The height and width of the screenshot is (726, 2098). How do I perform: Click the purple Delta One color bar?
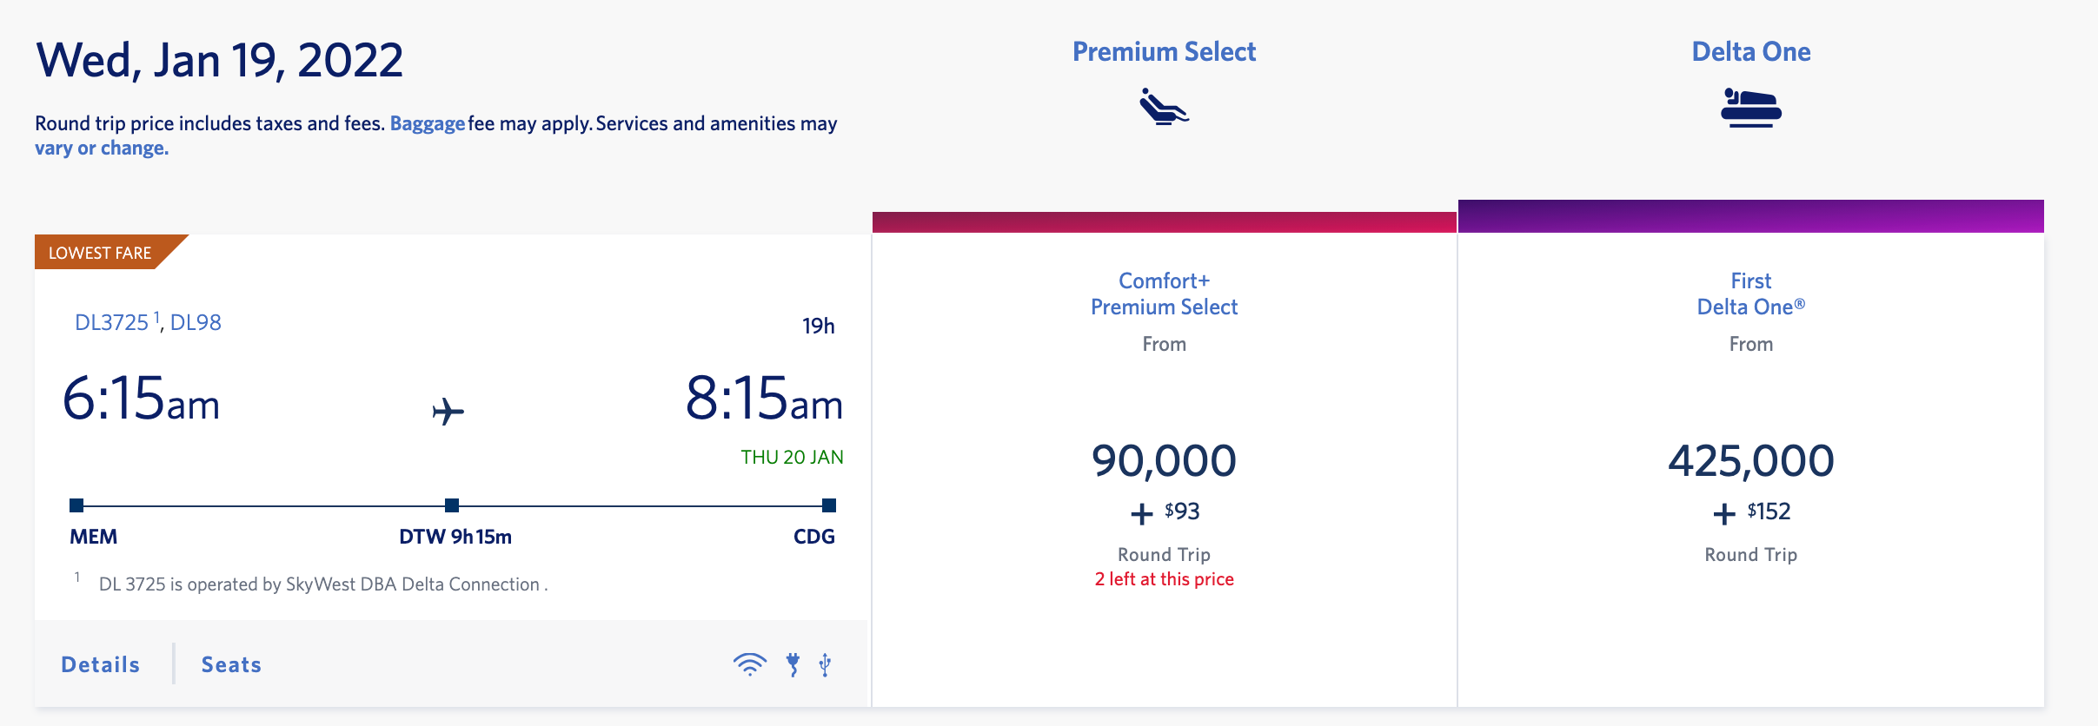[1750, 216]
